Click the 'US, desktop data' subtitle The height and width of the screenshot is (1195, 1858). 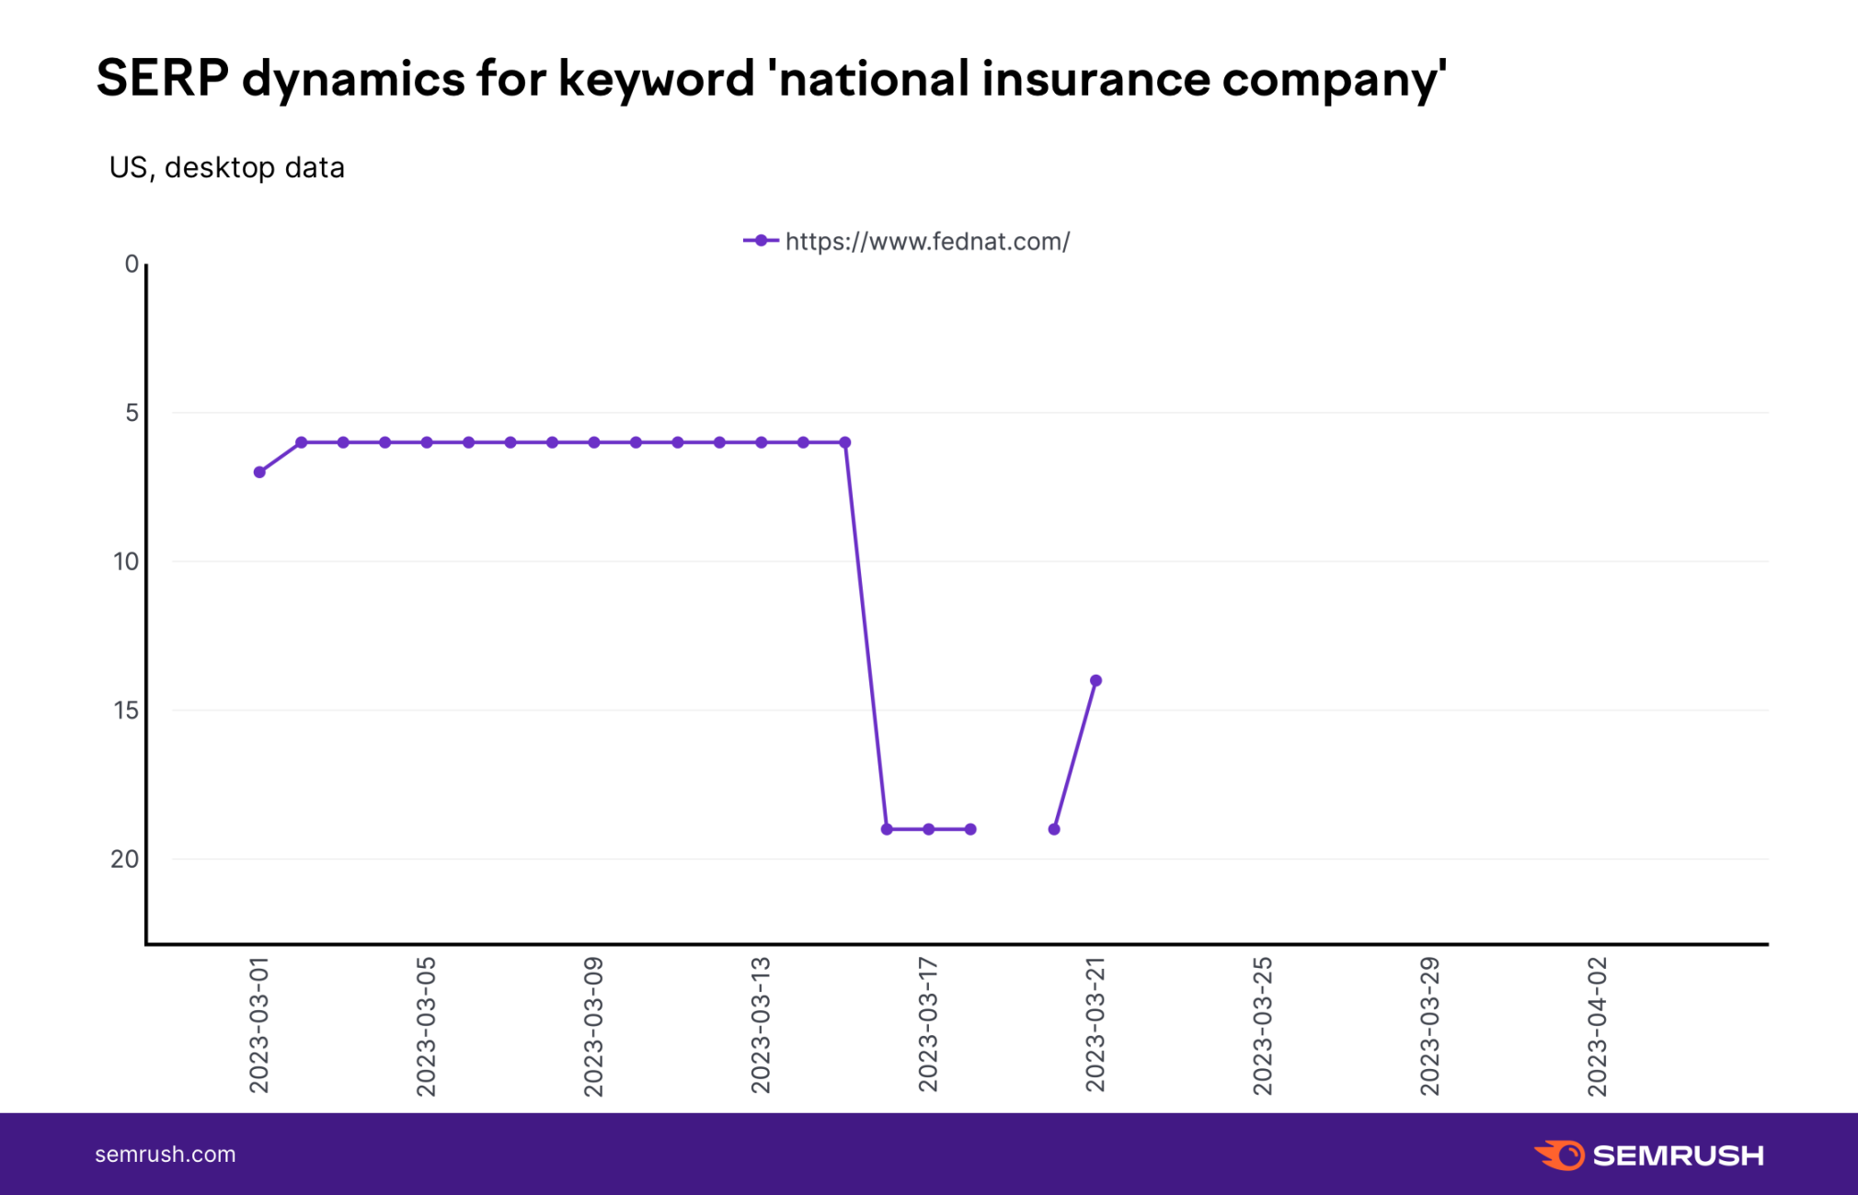[x=226, y=167]
